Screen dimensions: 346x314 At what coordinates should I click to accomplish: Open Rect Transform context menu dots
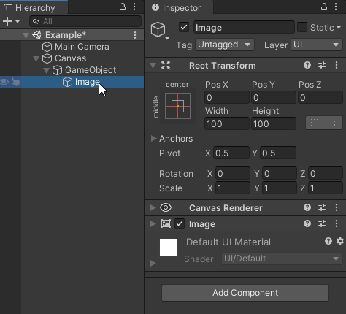[x=337, y=65]
